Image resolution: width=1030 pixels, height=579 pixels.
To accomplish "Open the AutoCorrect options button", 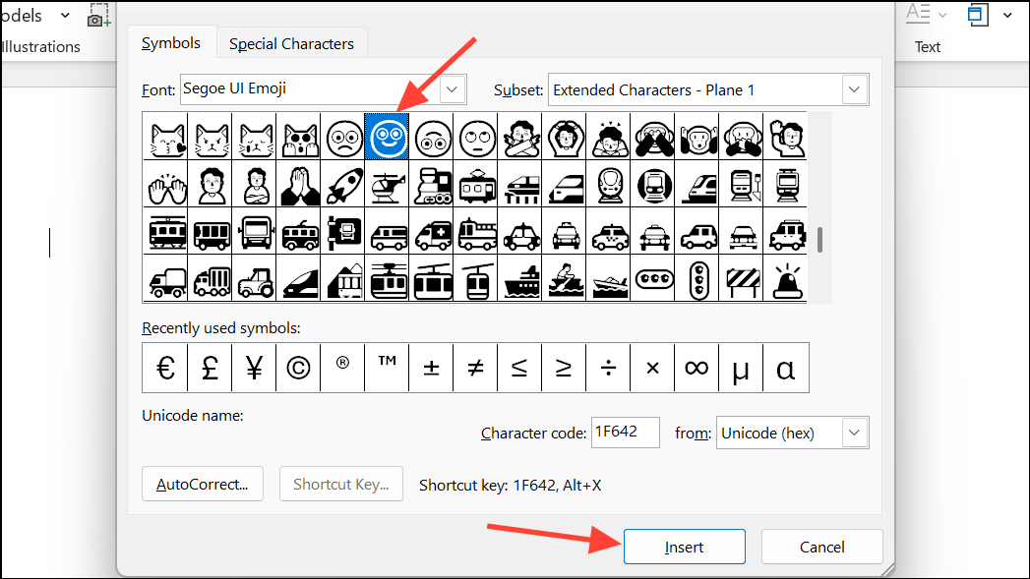I will [x=203, y=485].
